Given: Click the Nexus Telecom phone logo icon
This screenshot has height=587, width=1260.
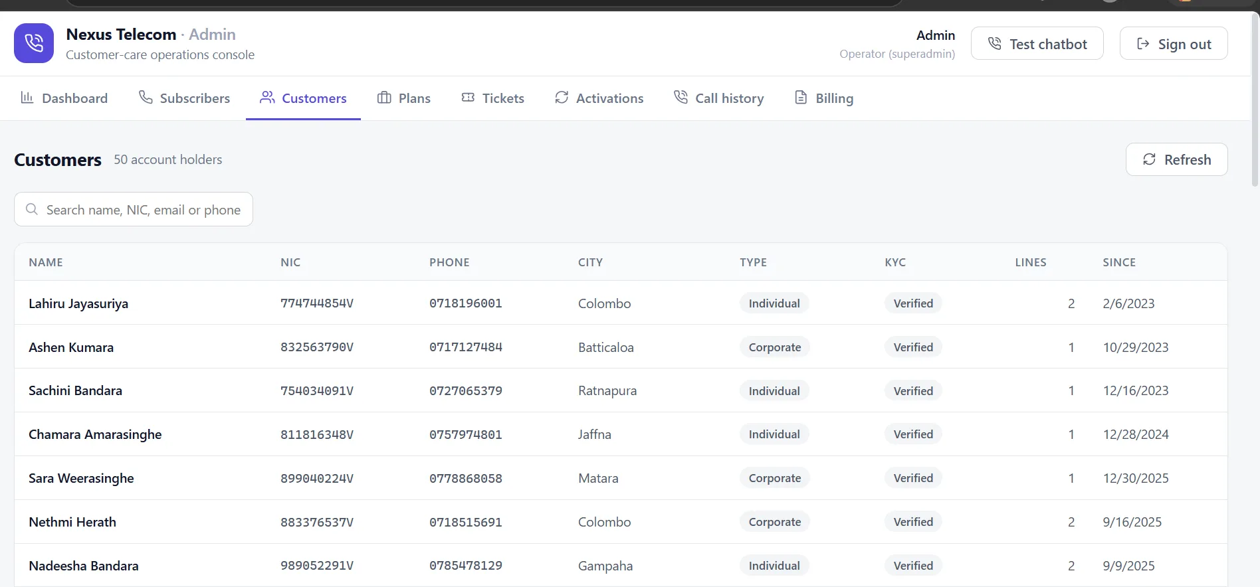Looking at the screenshot, I should 34,43.
